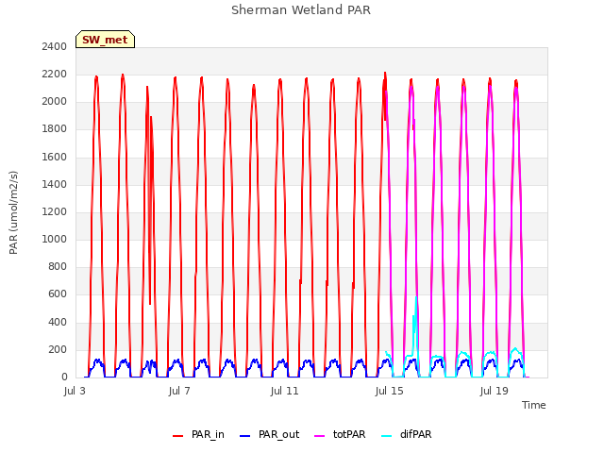Screen dimensions: 604x453
Task: Click the magenta totPAR legend swatch
Action: [x=320, y=436]
